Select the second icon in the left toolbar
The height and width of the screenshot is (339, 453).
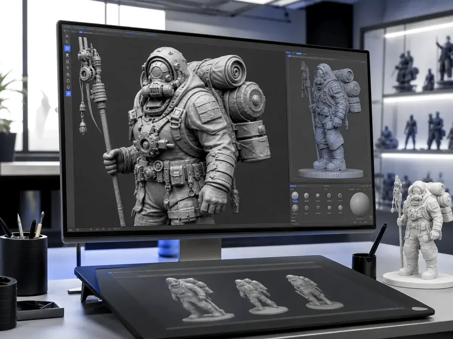(67, 42)
